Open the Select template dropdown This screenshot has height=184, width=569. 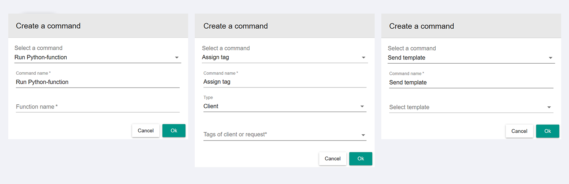[471, 107]
